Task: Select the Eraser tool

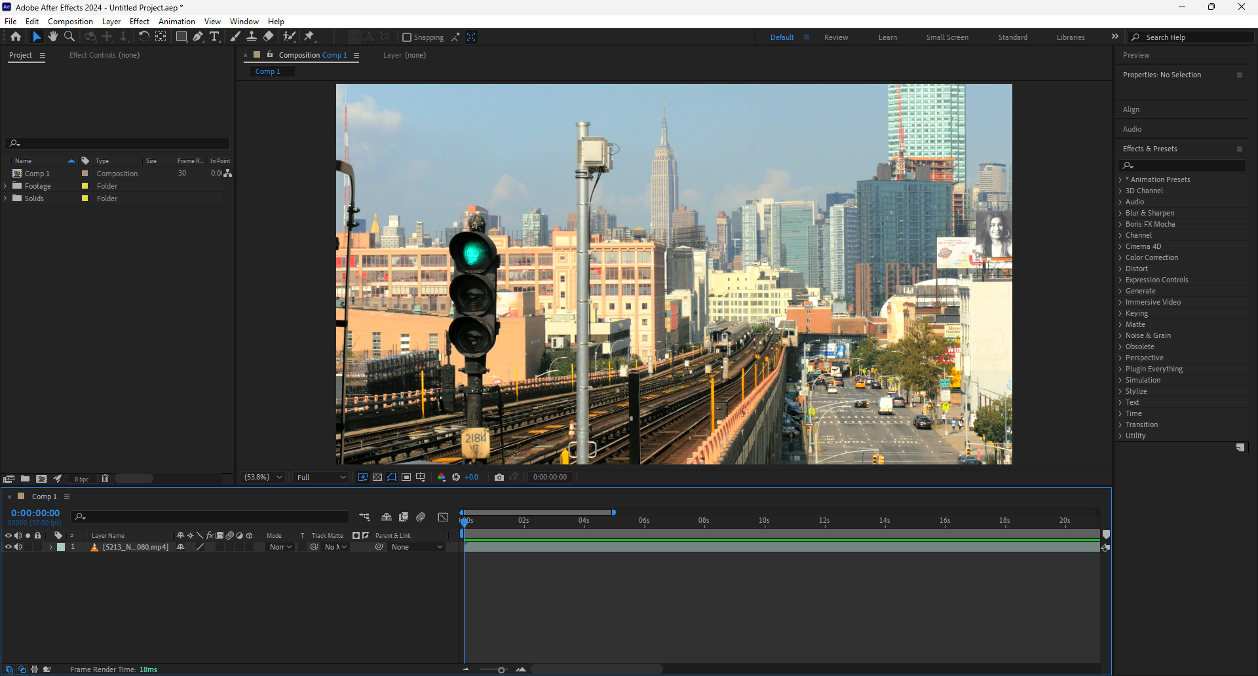Action: pos(268,37)
